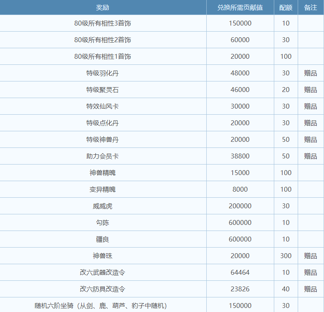
Task: Select the 神兽精魄 reward cell
Action: click(x=102, y=173)
